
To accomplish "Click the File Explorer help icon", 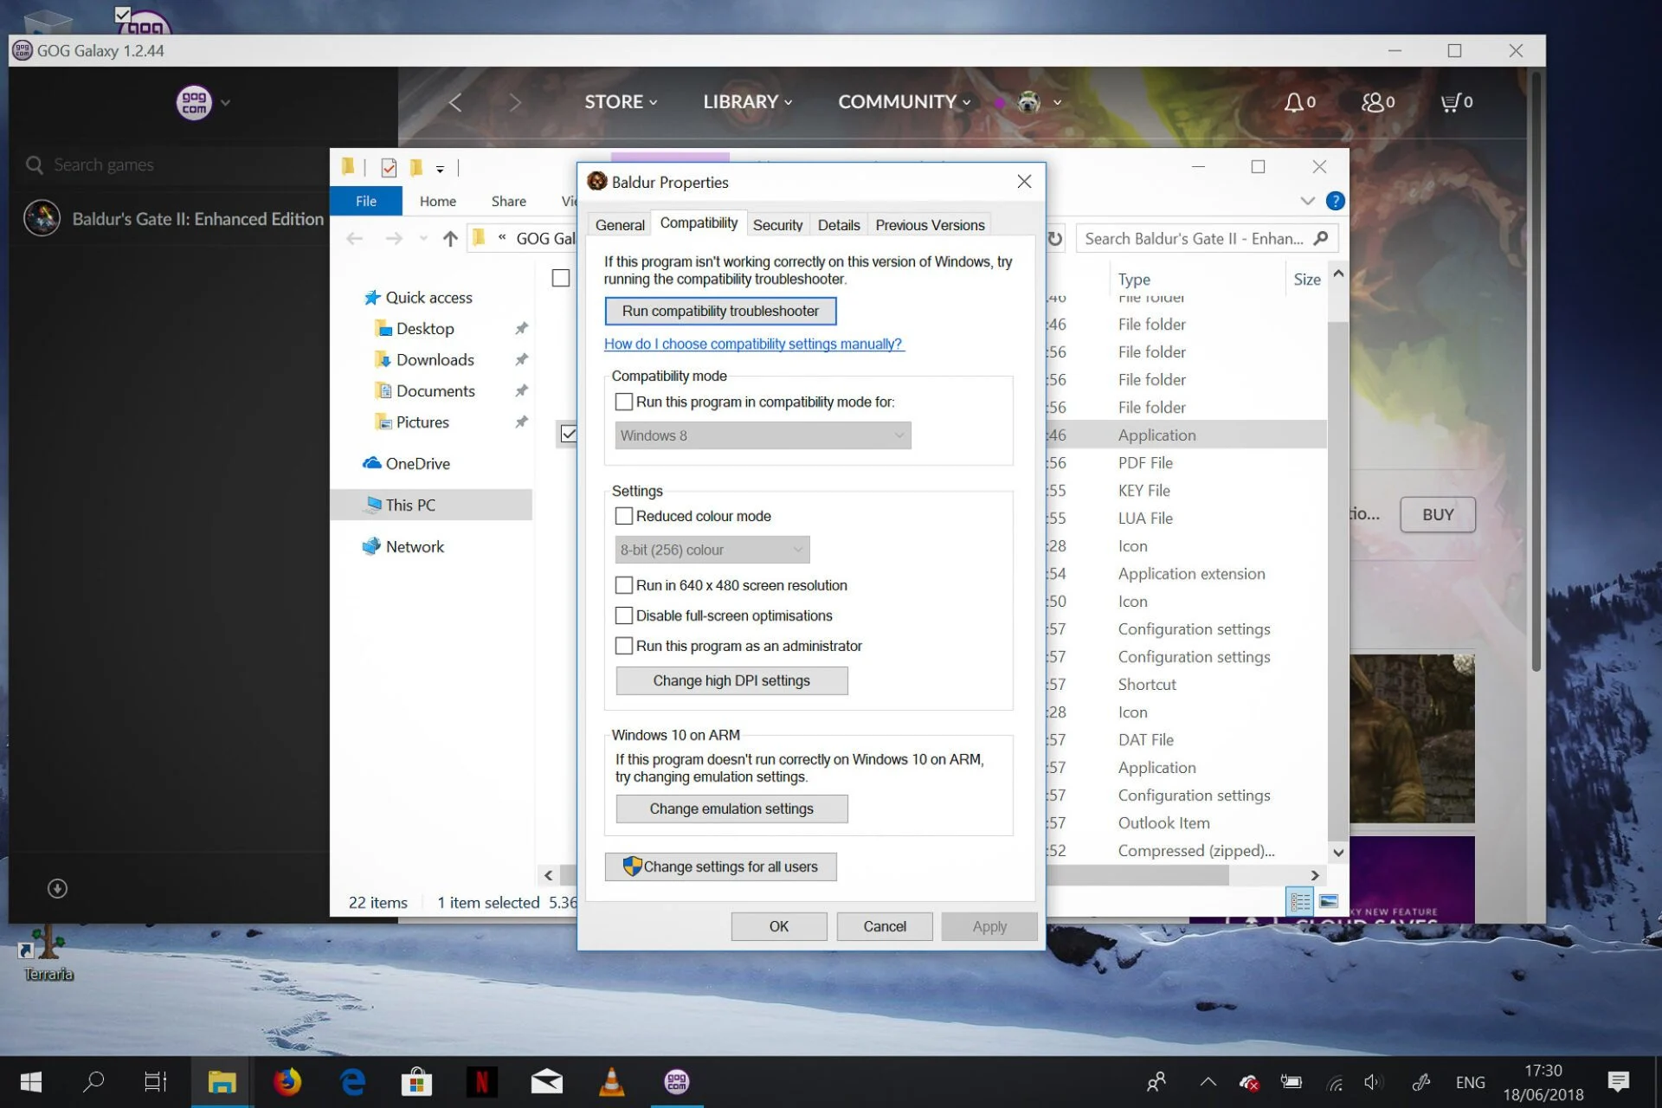I will pyautogui.click(x=1335, y=201).
